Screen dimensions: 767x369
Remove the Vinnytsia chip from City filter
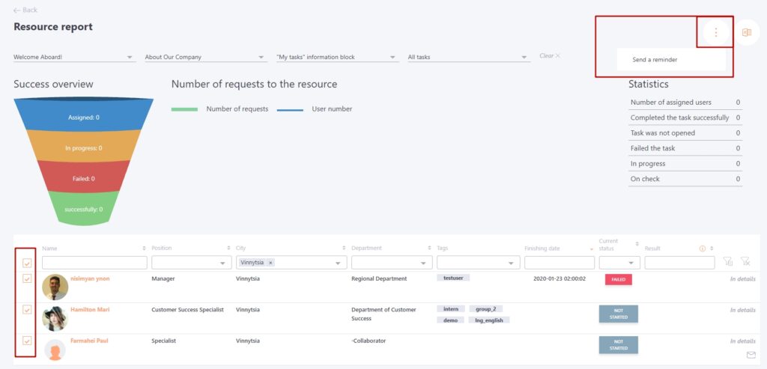pyautogui.click(x=270, y=263)
